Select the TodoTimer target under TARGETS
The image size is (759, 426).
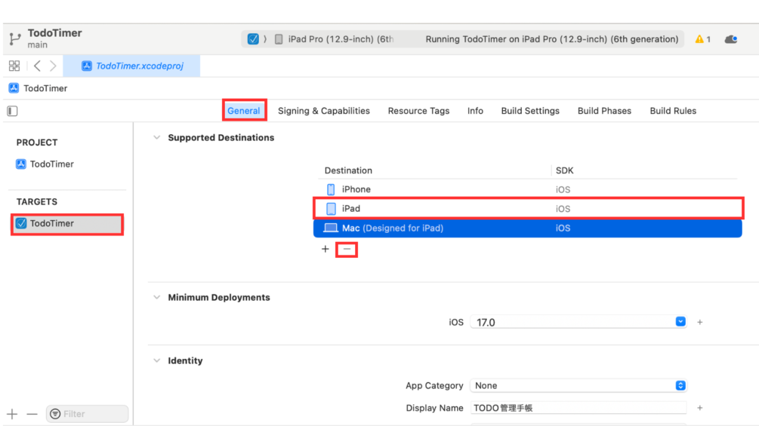coord(67,224)
